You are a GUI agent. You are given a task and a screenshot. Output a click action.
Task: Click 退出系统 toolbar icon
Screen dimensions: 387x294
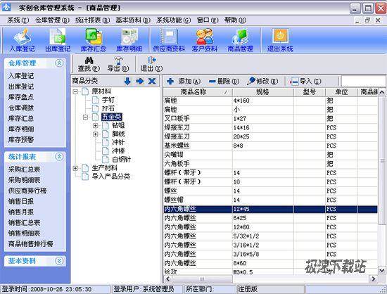coord(280,40)
